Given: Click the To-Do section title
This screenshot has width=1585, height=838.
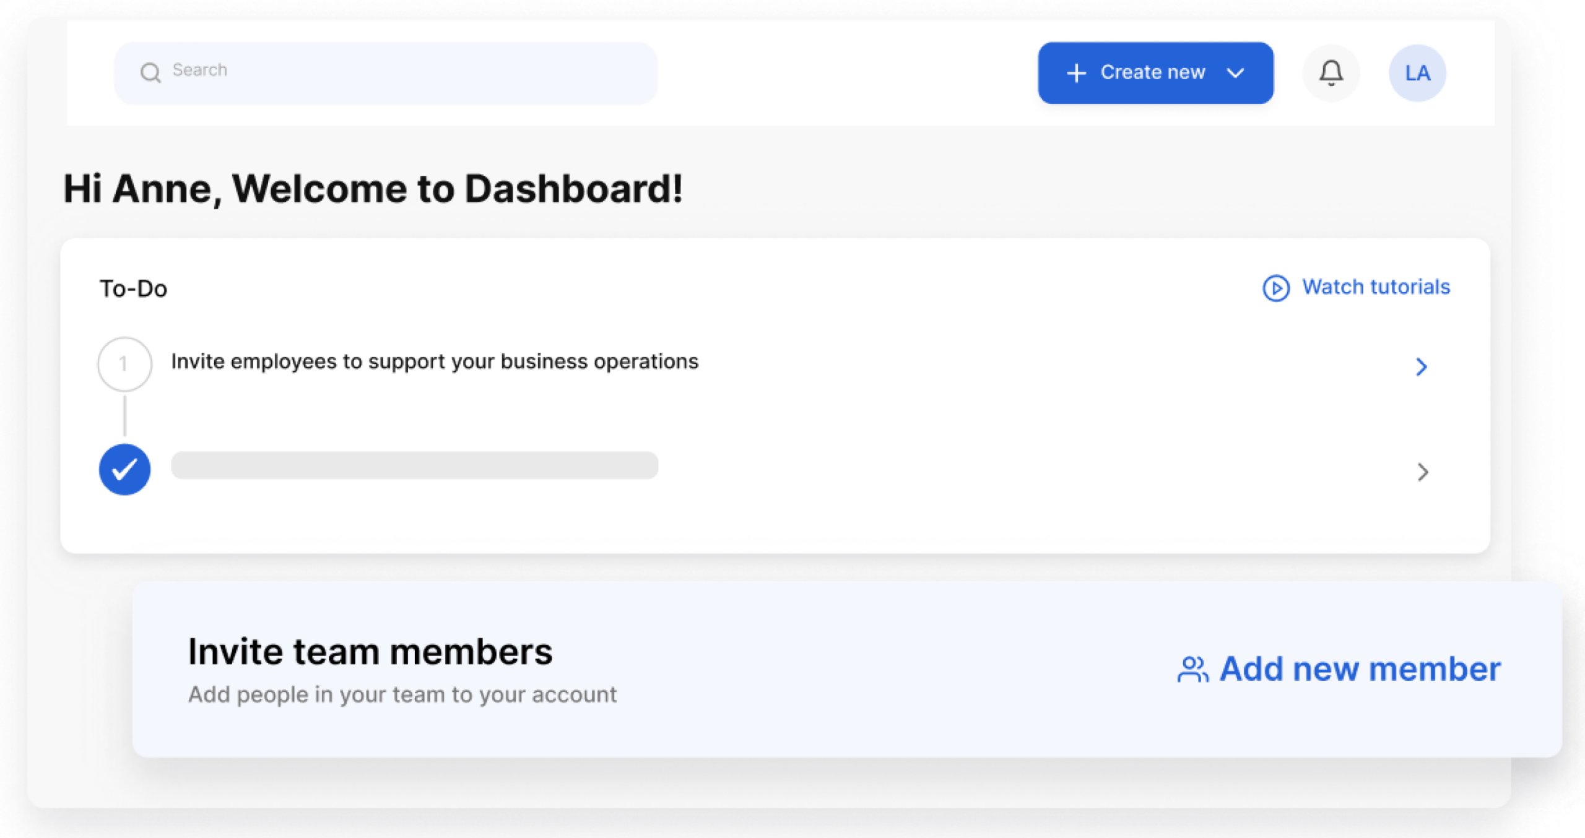Looking at the screenshot, I should point(133,289).
